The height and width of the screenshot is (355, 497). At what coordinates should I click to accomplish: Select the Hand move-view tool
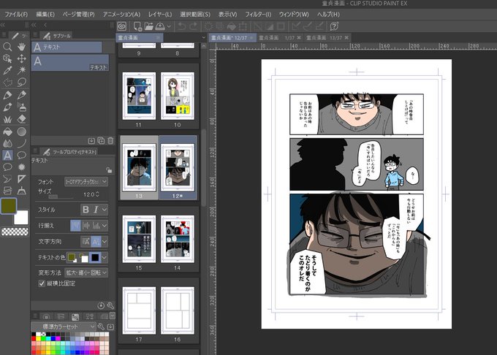click(21, 47)
